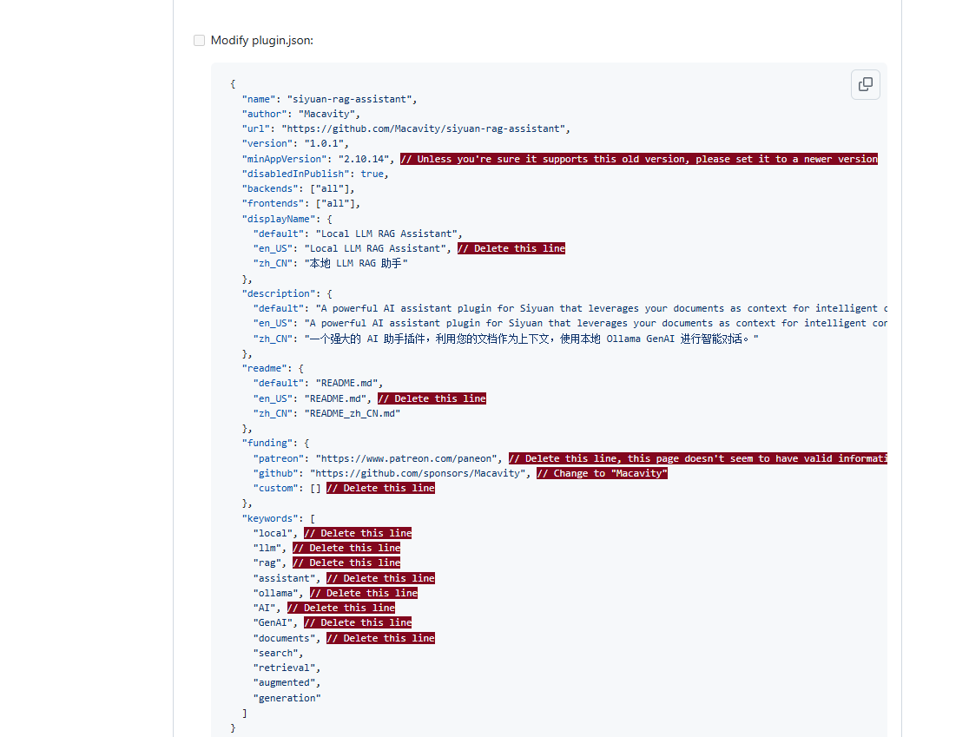This screenshot has height=737, width=969.
Task: Check the Modify plugin.json checkbox
Action: pos(199,40)
